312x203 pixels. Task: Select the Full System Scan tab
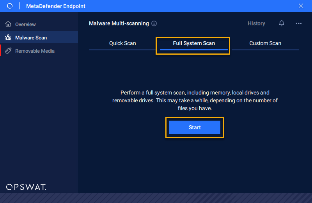[x=194, y=43]
